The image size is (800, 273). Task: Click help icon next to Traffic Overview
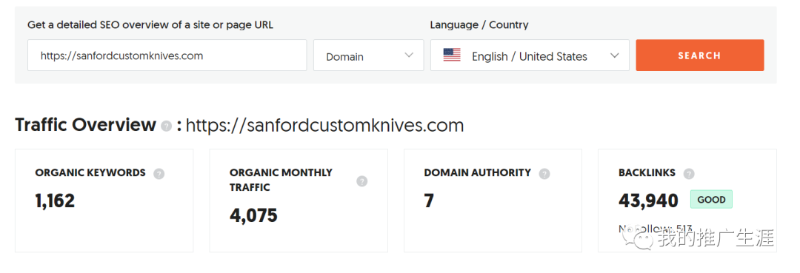(166, 126)
